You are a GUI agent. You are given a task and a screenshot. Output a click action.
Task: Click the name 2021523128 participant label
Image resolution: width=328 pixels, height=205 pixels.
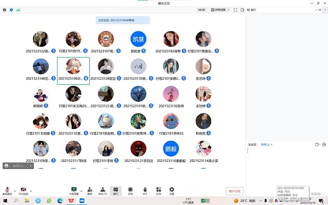coord(103,79)
